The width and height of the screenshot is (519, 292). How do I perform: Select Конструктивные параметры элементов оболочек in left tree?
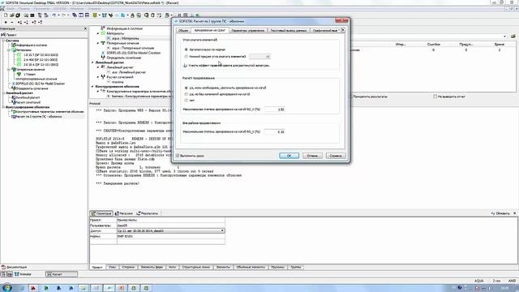49,112
